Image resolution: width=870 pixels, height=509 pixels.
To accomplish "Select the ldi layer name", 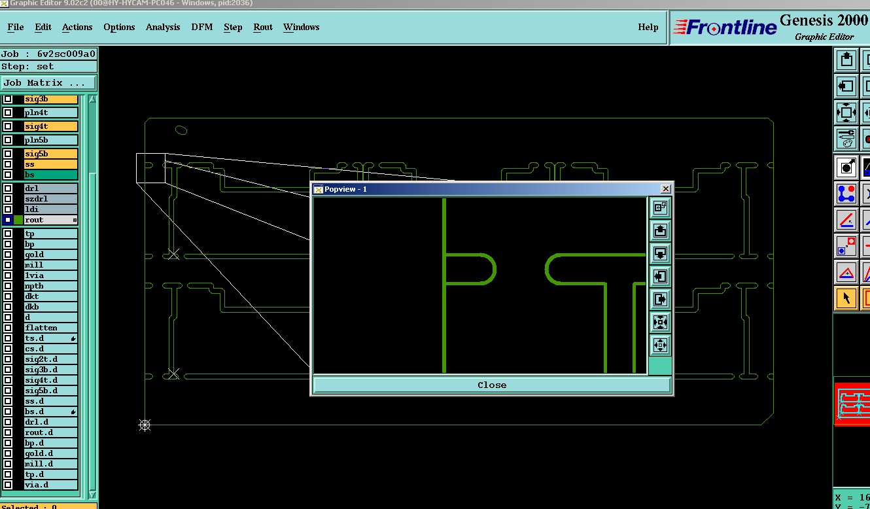I will tap(51, 209).
